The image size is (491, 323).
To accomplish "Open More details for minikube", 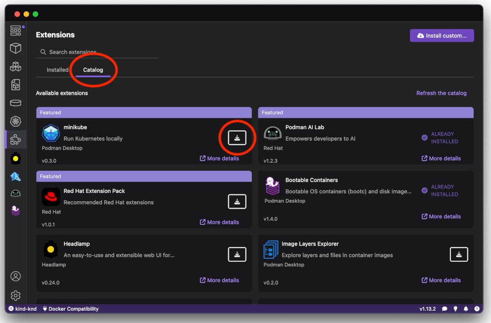I will pos(219,159).
